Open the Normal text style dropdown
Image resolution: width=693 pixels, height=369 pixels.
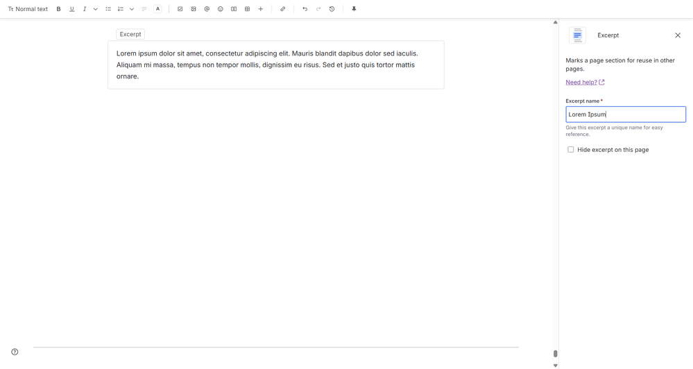(x=28, y=9)
